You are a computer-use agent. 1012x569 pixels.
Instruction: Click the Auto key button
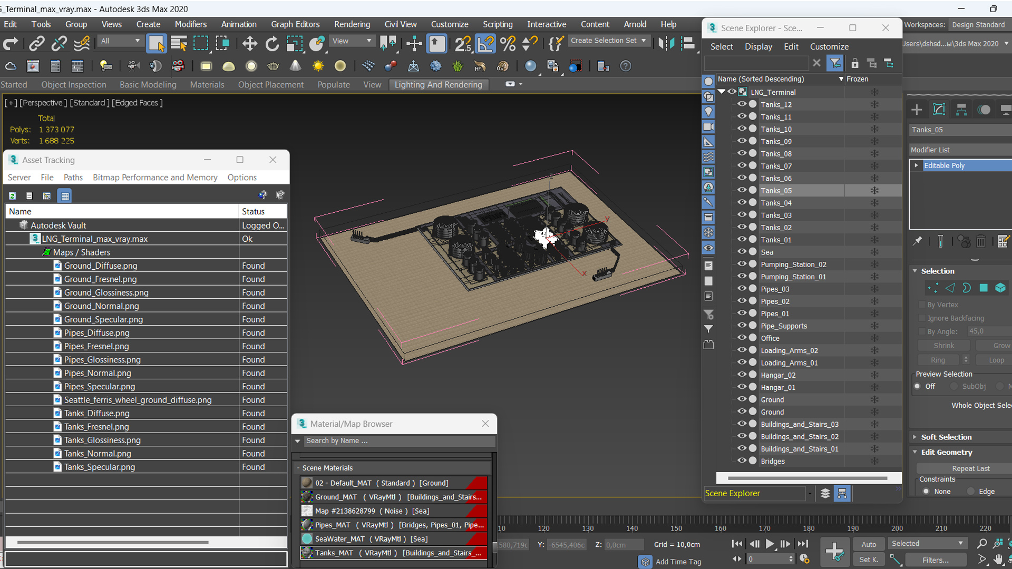tap(869, 544)
